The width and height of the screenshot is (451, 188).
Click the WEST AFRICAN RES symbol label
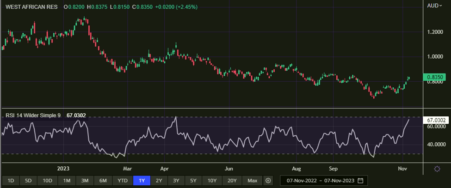[31, 6]
